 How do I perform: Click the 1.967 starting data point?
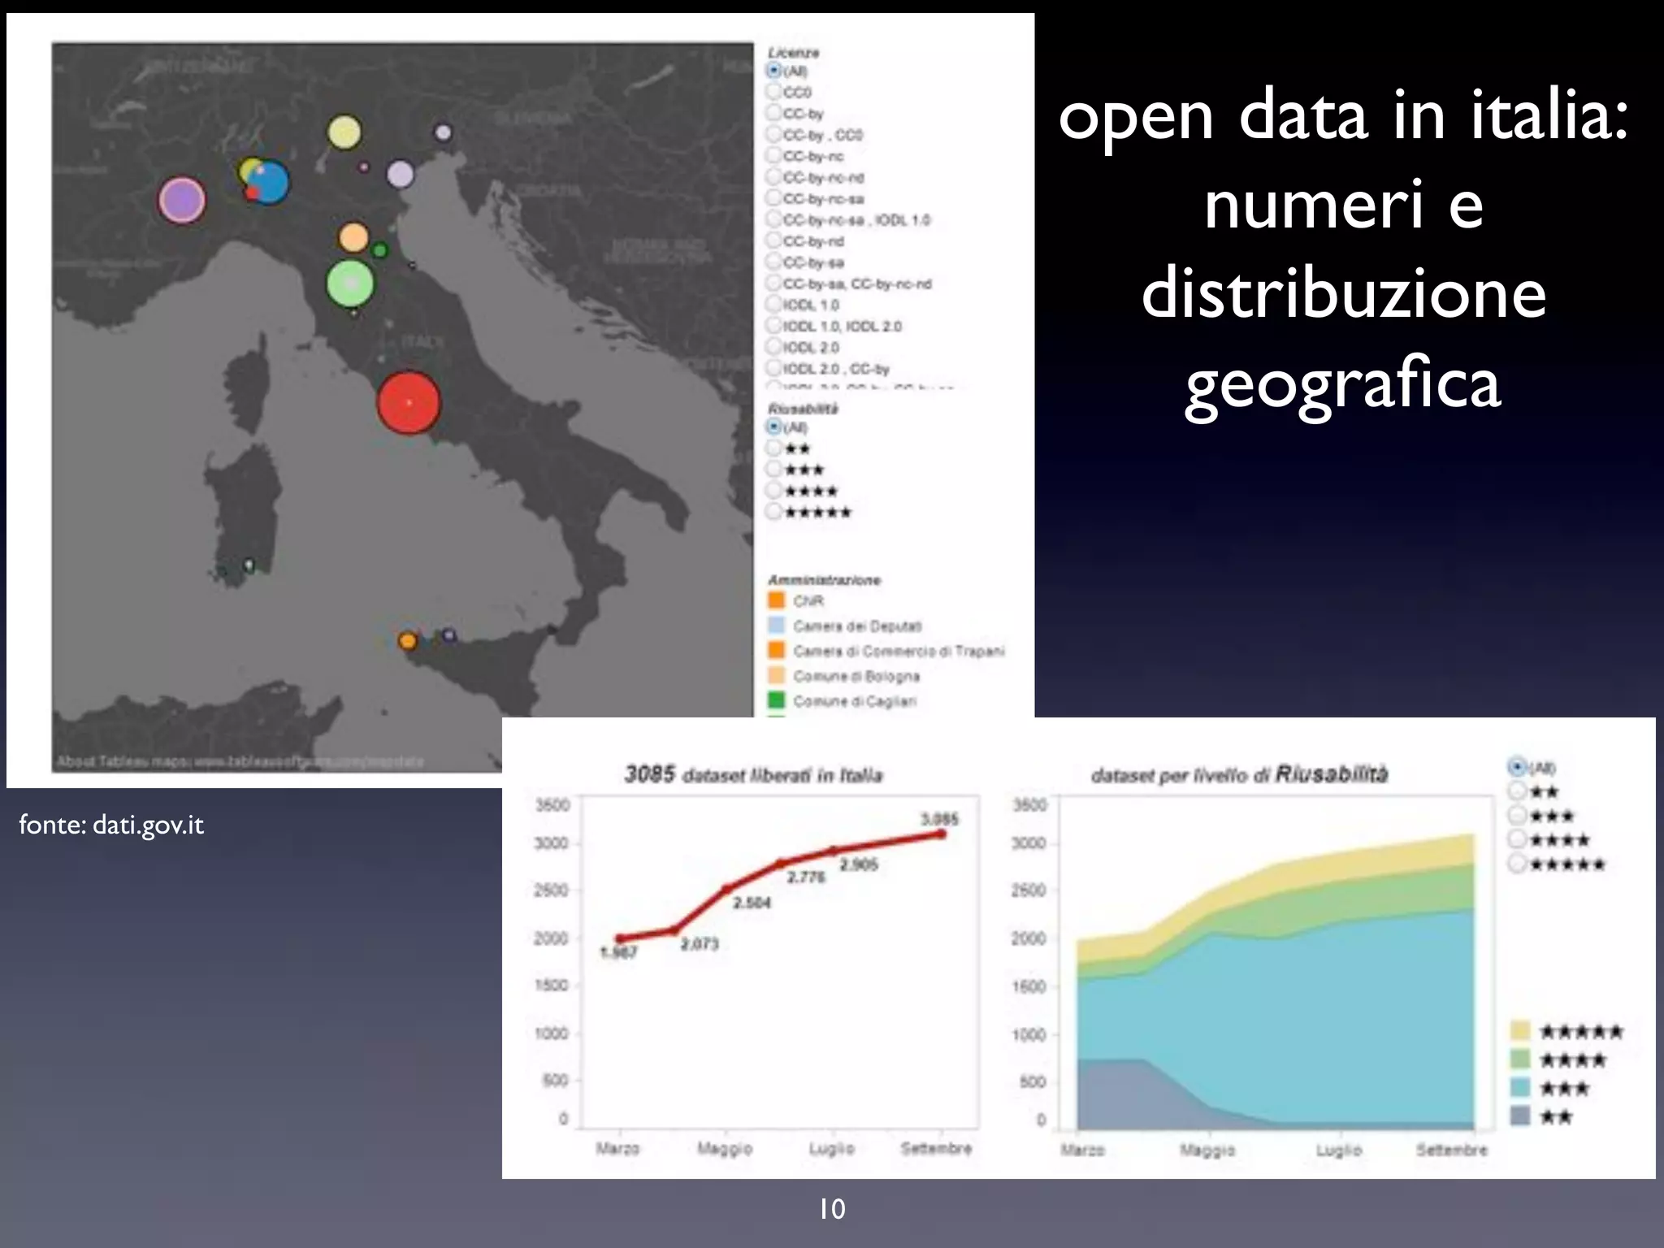[x=621, y=938]
